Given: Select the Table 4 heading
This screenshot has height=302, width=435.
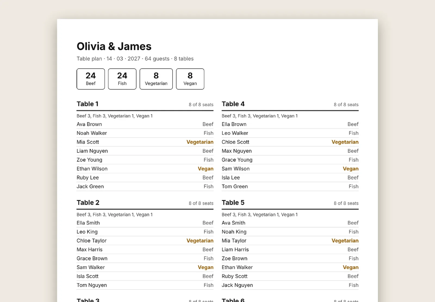Looking at the screenshot, I should [x=233, y=104].
